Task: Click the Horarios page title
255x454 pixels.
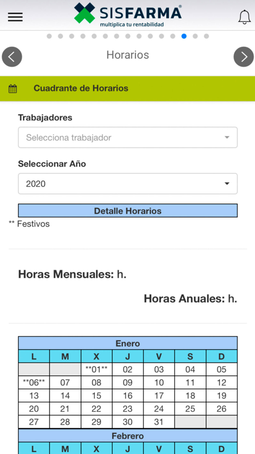Action: pos(127,55)
